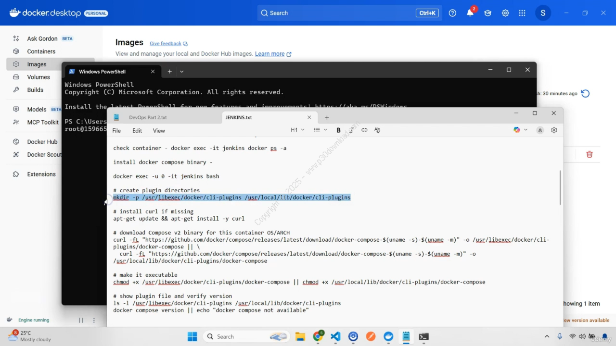This screenshot has width=616, height=346.
Task: Toggle italic formatting in Notepad
Action: click(351, 130)
